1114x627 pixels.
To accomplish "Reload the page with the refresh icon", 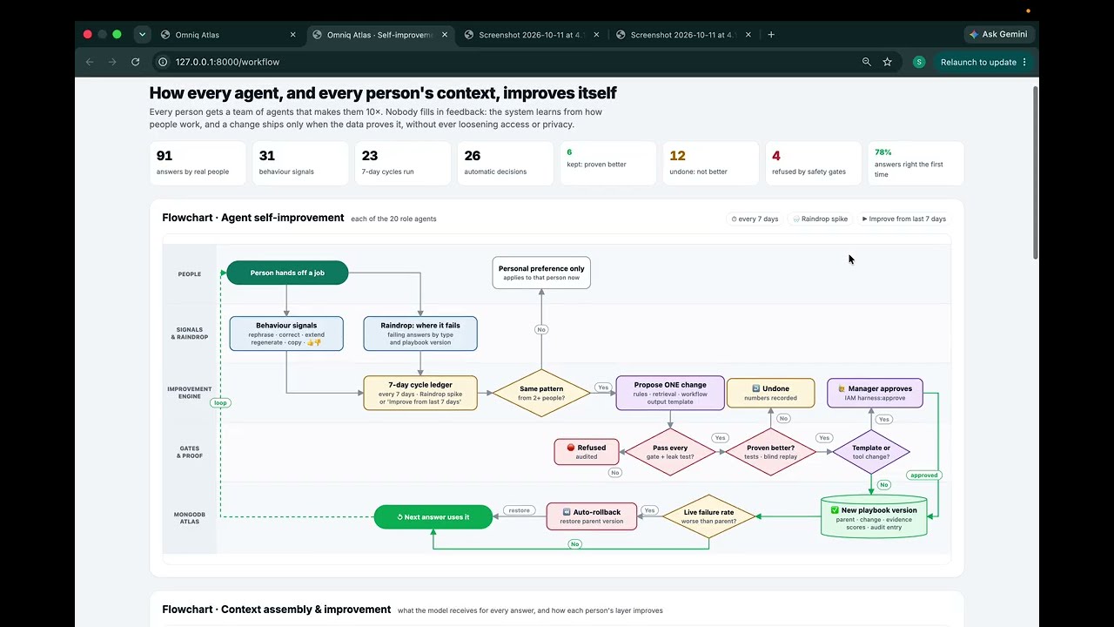I will coord(135,62).
